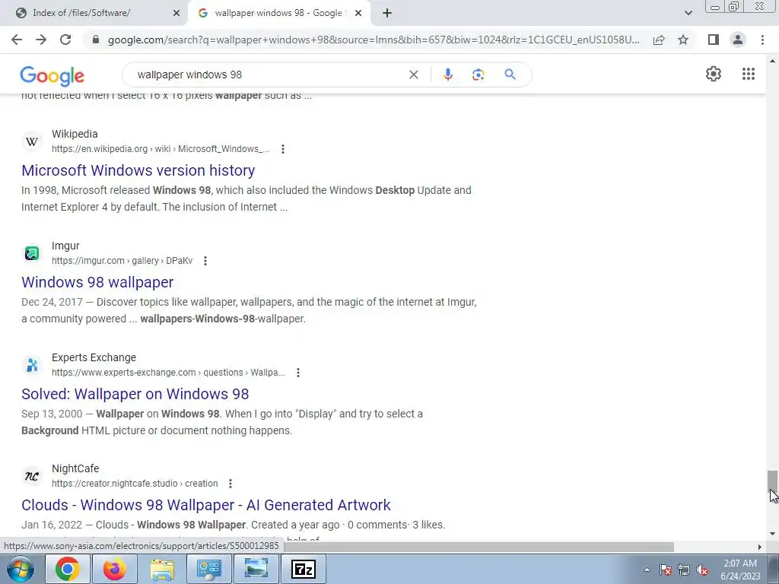Open a new browser tab

(x=387, y=13)
